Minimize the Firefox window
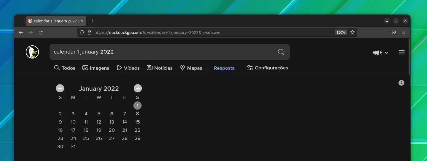The height and width of the screenshot is (161, 427). [386, 21]
